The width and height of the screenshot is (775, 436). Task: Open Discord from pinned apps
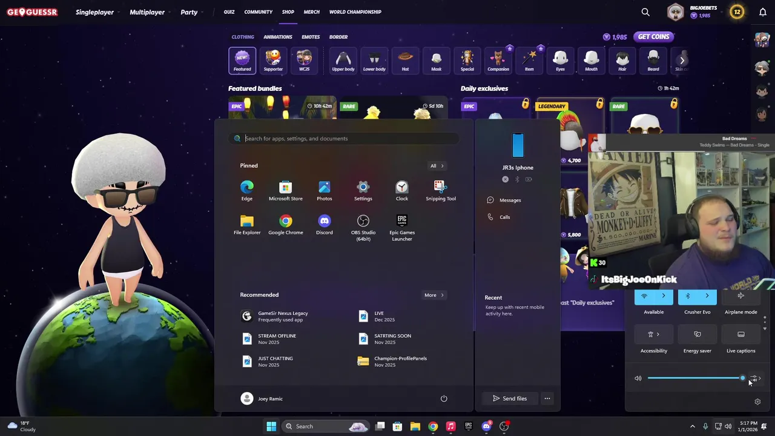(325, 225)
